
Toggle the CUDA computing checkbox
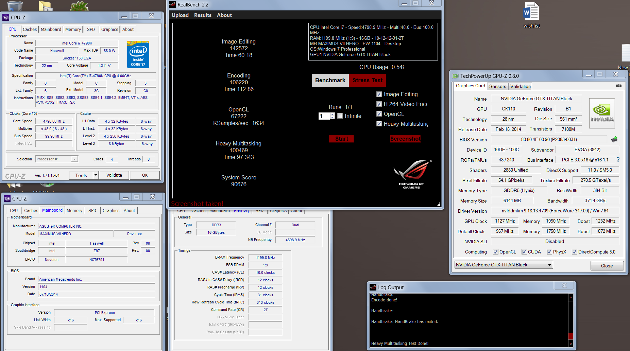pyautogui.click(x=524, y=252)
